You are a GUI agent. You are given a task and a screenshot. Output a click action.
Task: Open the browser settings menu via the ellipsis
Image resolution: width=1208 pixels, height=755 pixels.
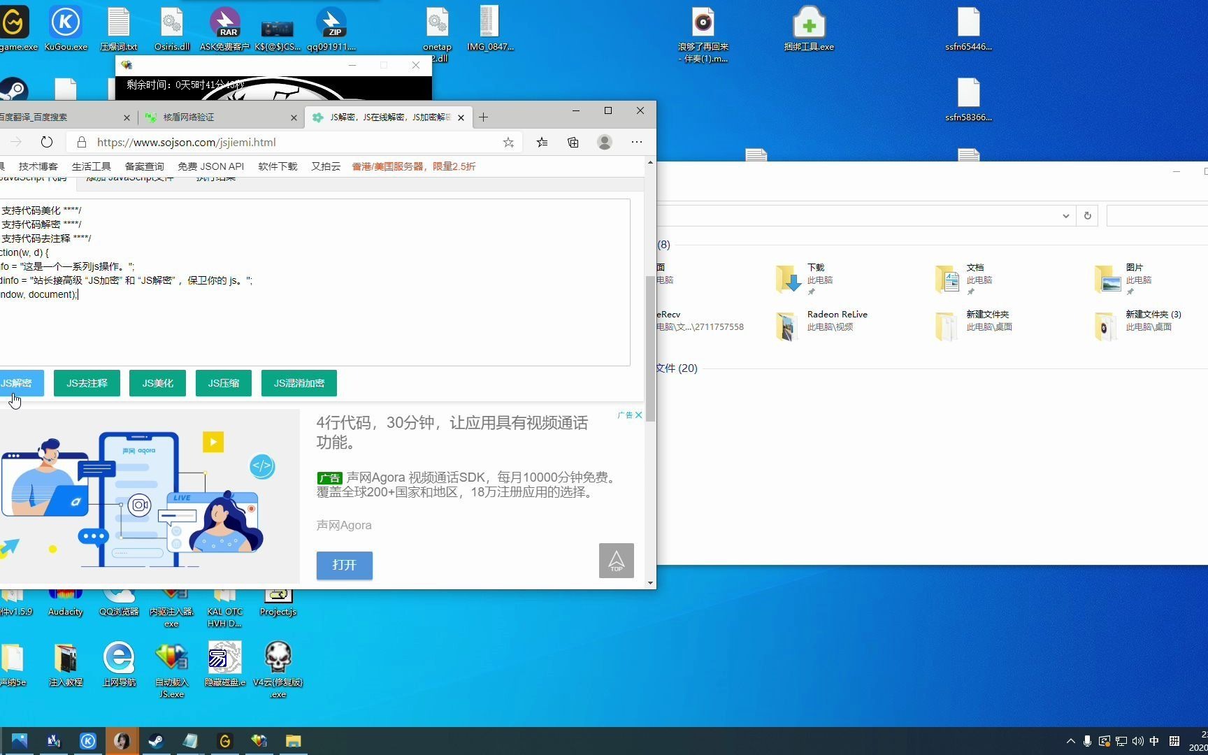pyautogui.click(x=636, y=142)
